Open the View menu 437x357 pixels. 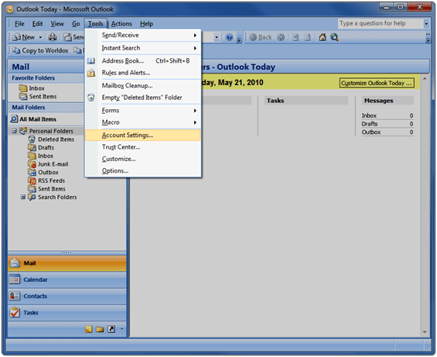coord(57,24)
